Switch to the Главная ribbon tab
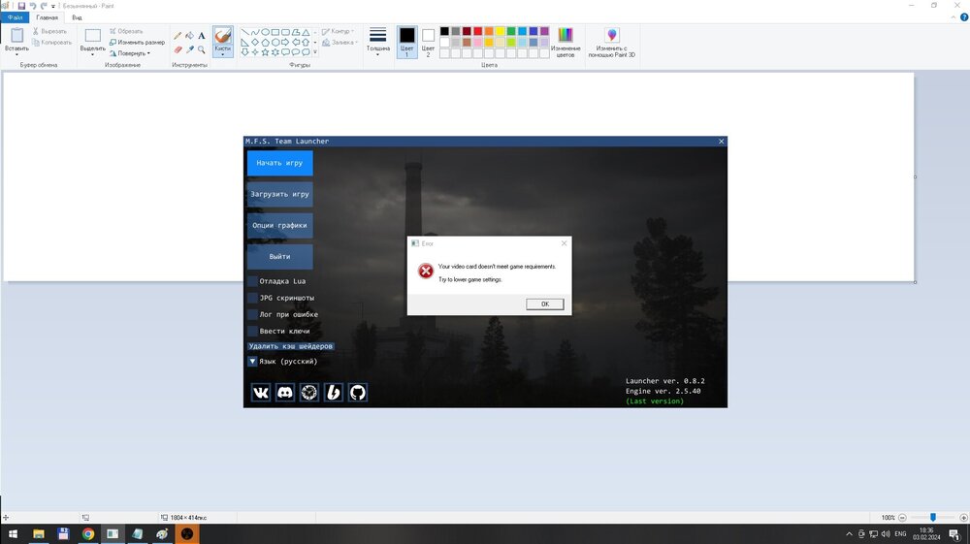 pyautogui.click(x=47, y=17)
